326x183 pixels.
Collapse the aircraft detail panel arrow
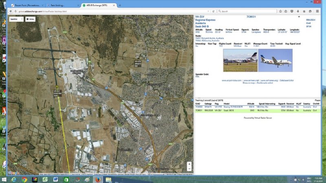299,17
